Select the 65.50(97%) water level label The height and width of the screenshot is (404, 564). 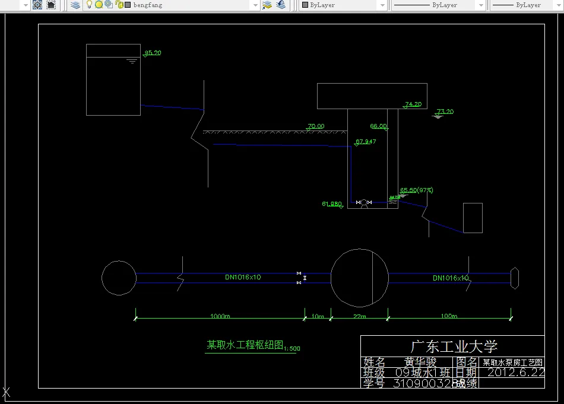(x=417, y=190)
